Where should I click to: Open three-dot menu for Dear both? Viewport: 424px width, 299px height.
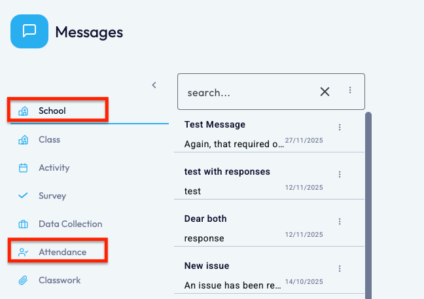click(x=340, y=222)
